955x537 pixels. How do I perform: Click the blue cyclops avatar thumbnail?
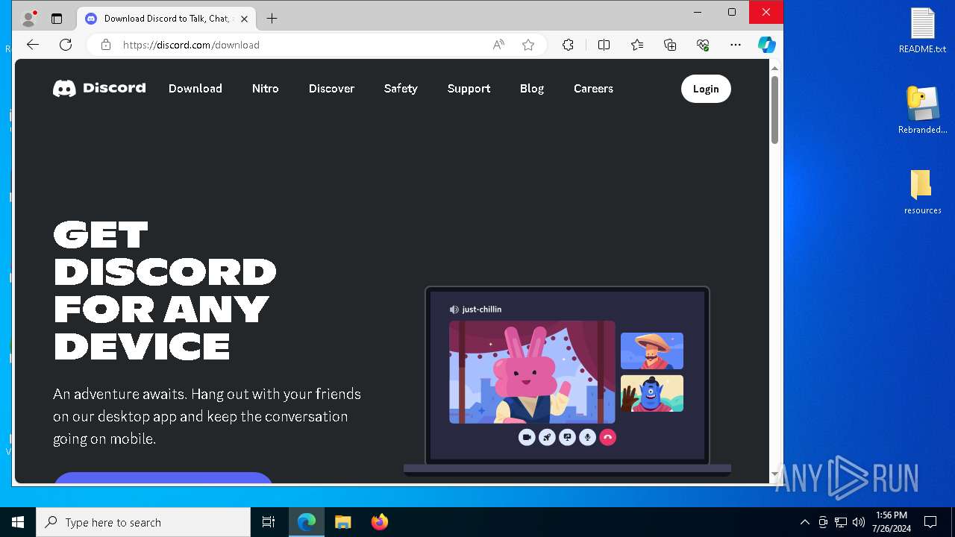point(652,393)
